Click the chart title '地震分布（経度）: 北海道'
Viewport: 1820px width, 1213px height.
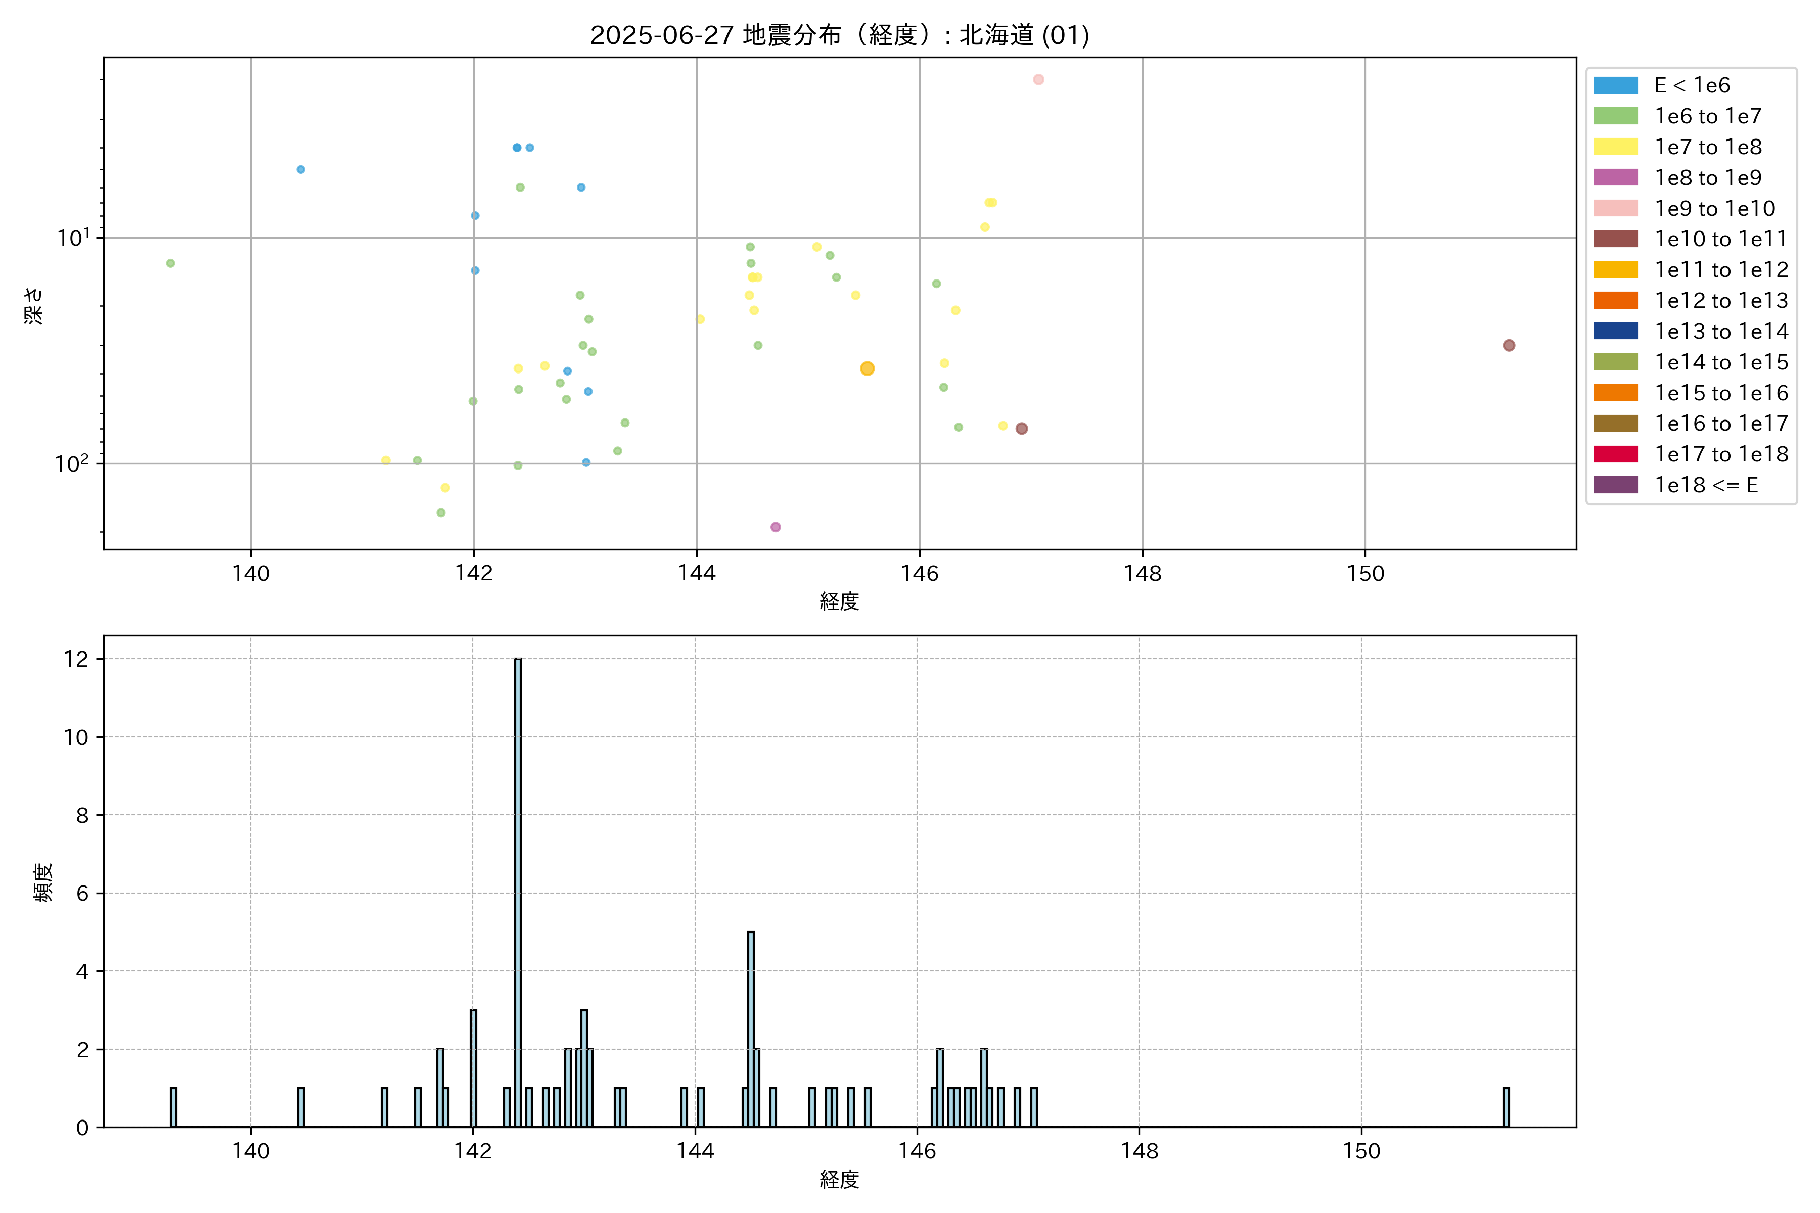tap(839, 35)
